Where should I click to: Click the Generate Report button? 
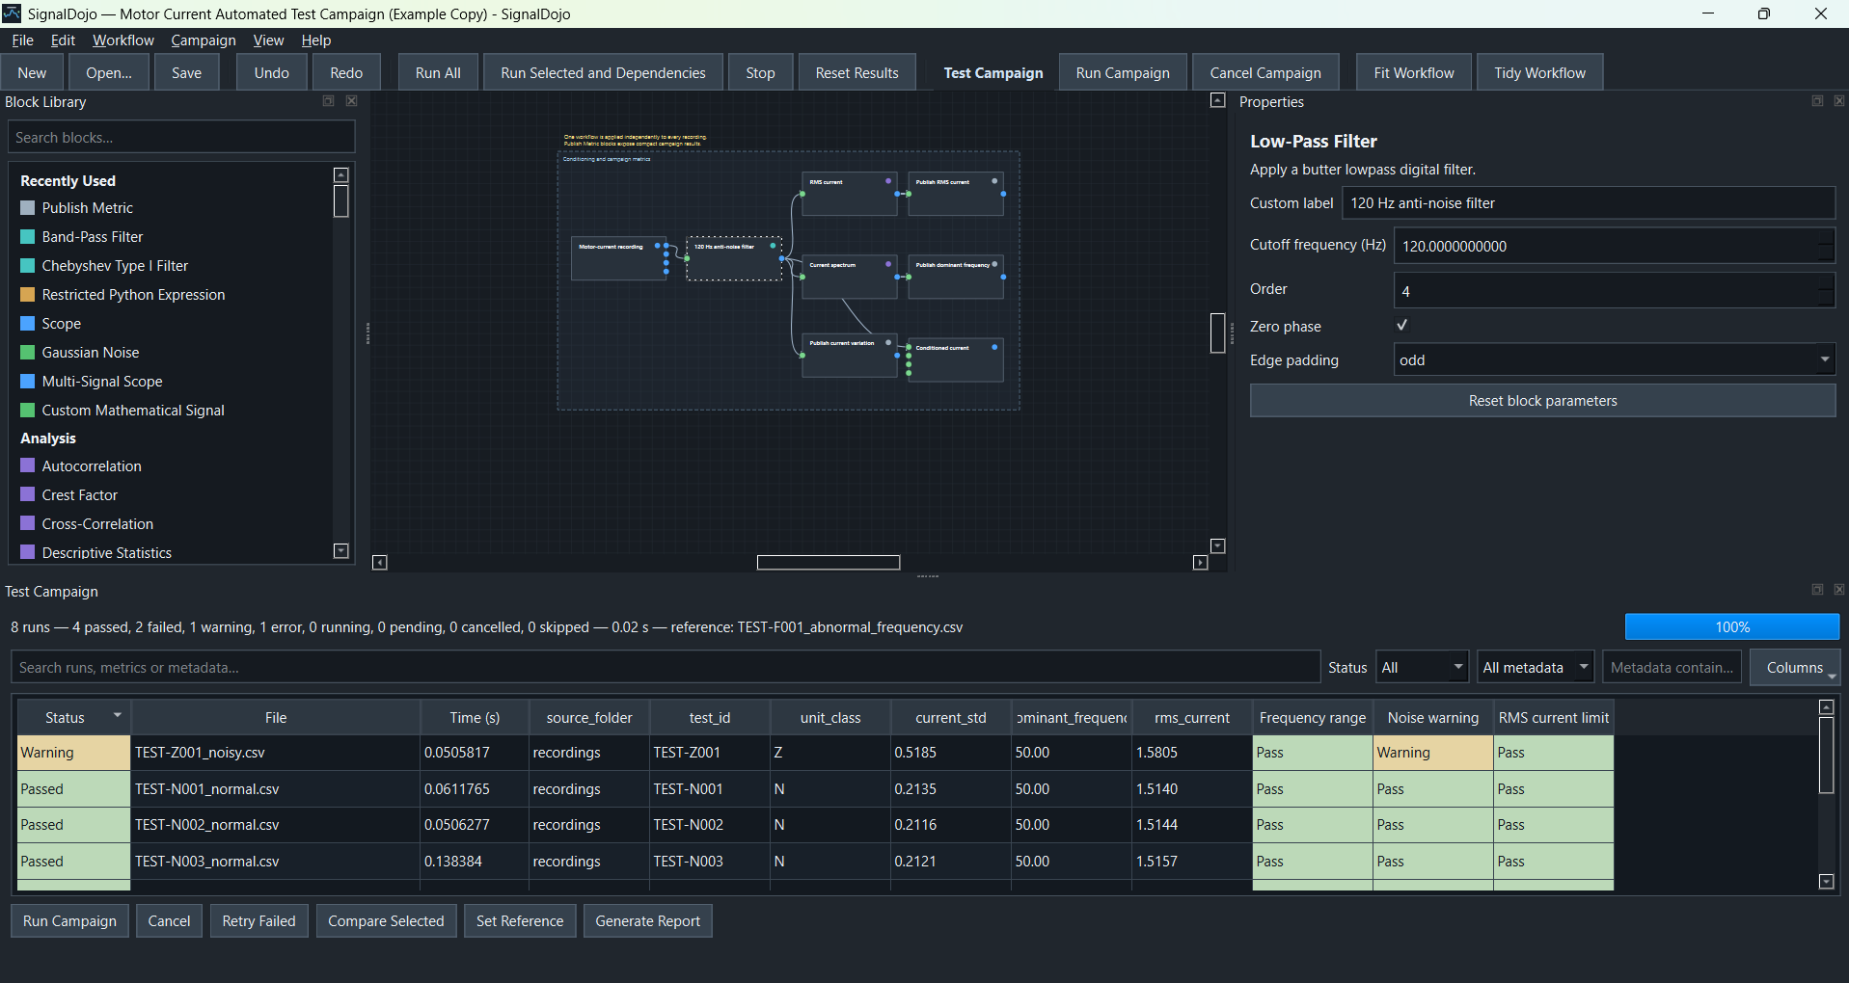tap(647, 921)
